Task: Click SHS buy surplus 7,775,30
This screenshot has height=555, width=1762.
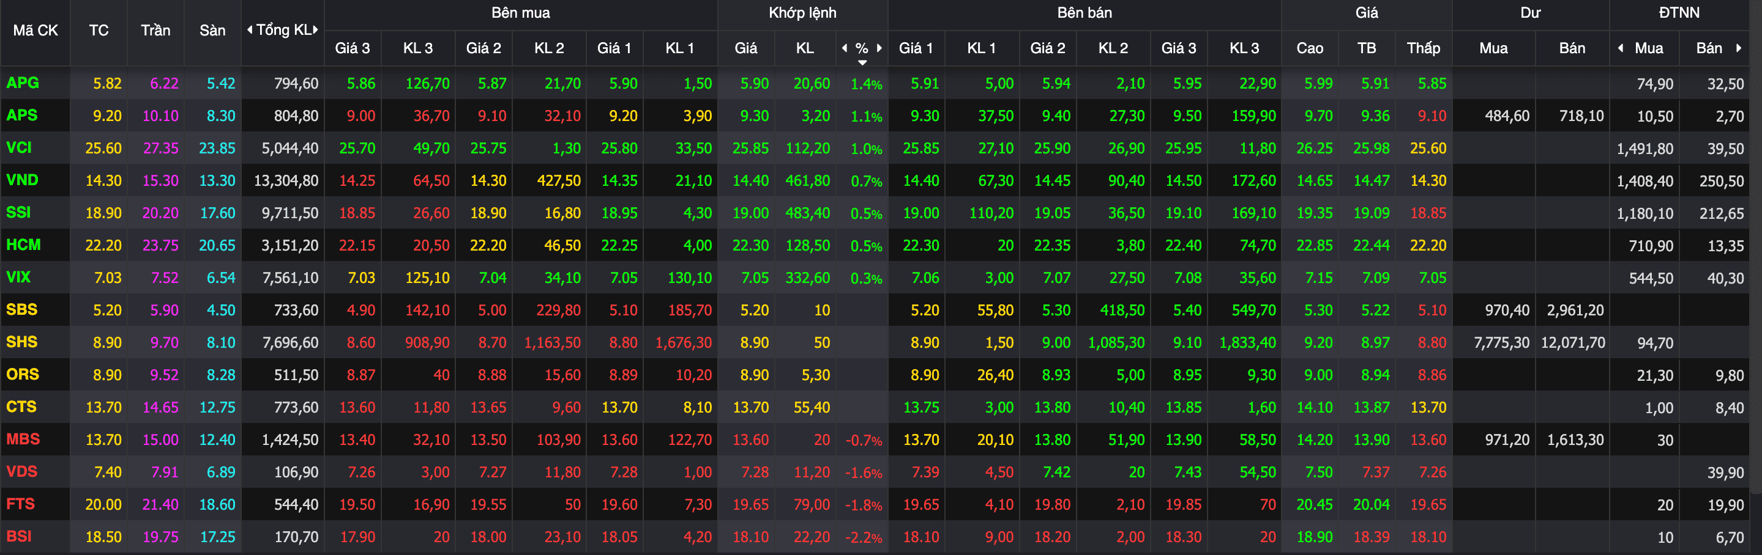Action: coord(1501,342)
